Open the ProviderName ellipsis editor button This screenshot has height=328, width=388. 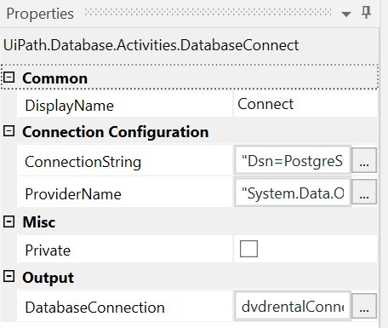pos(364,192)
